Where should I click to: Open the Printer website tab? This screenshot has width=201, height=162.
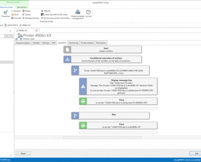(87, 43)
